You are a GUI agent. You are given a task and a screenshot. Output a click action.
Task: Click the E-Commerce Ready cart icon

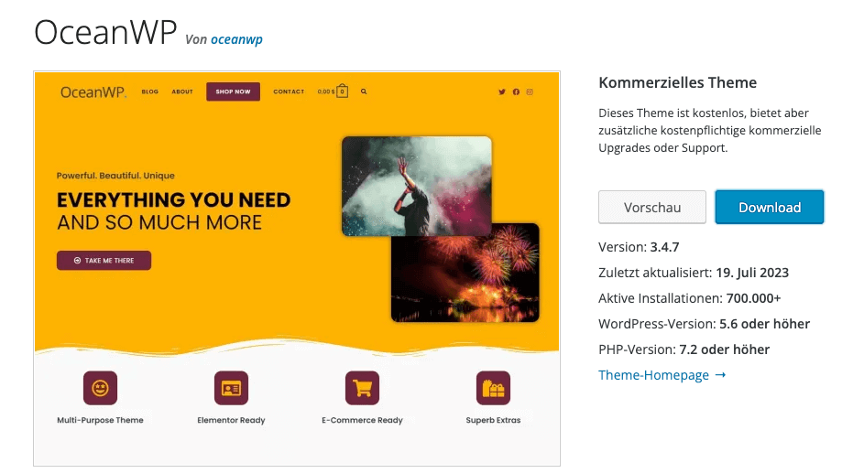362,388
